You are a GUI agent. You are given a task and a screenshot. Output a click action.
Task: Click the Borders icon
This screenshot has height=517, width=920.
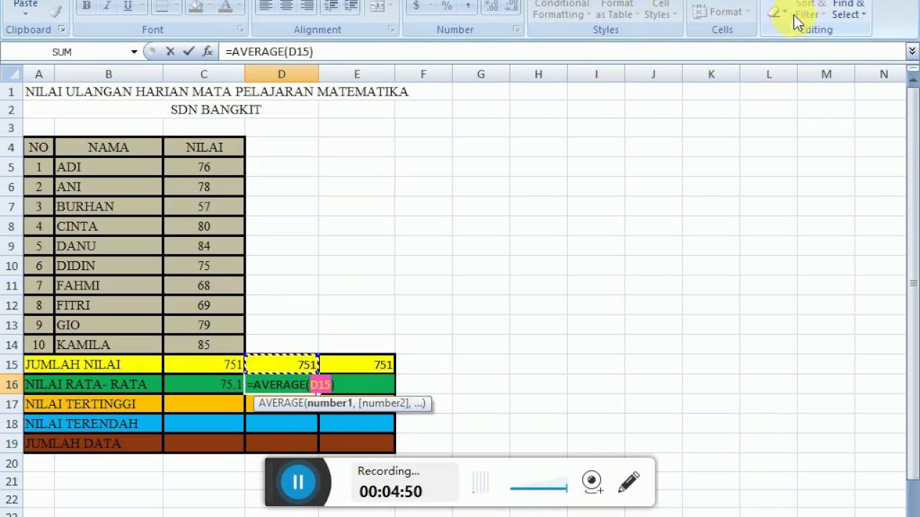coord(162,6)
